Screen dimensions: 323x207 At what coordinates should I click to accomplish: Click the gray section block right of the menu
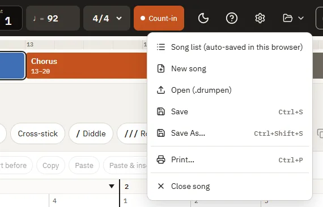tap(318, 66)
